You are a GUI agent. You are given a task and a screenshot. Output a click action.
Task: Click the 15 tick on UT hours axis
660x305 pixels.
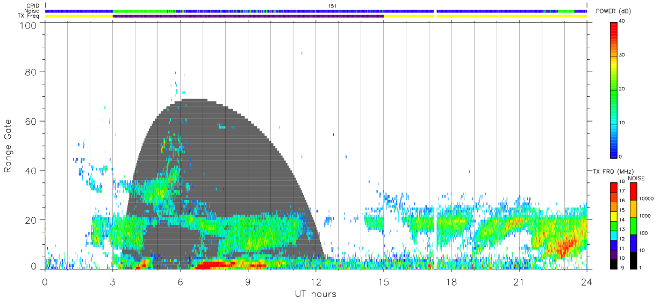pyautogui.click(x=383, y=281)
